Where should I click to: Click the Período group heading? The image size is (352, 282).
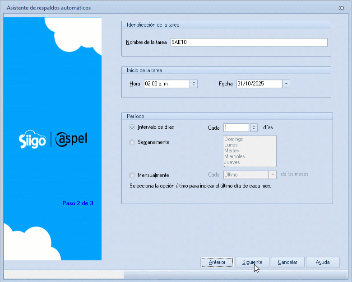tap(135, 116)
